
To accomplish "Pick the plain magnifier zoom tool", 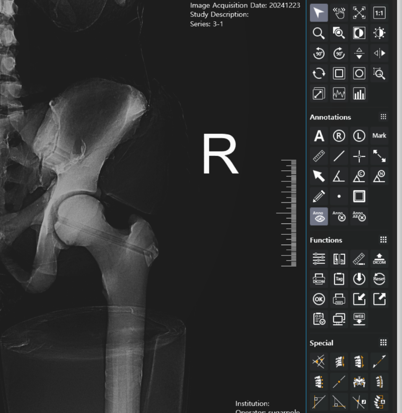I will [x=319, y=33].
